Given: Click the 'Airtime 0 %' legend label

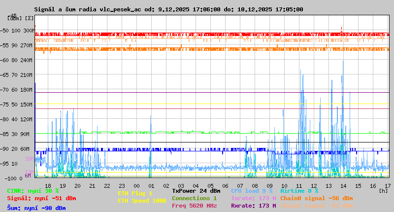Looking at the screenshot, I should [x=299, y=191].
